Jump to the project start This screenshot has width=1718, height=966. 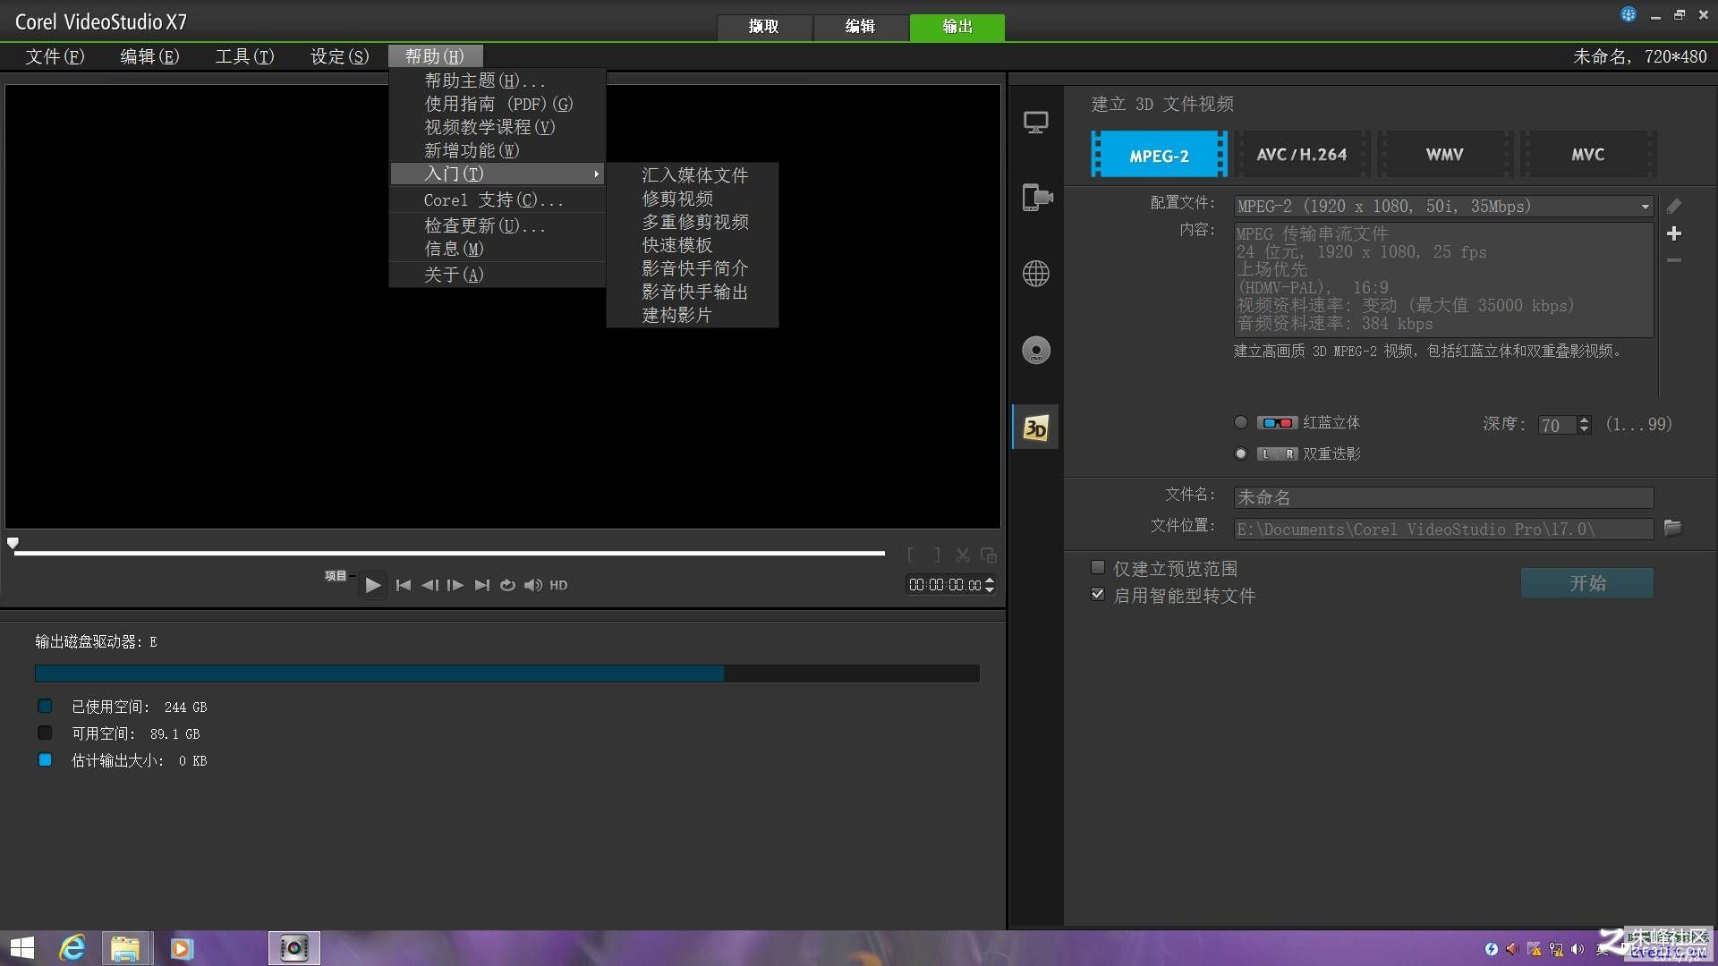[404, 585]
